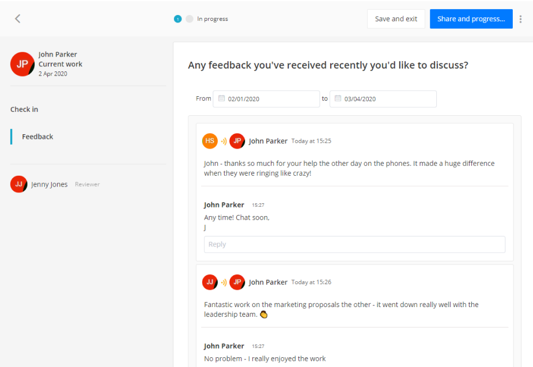Image resolution: width=533 pixels, height=367 pixels.
Task: Click the Share and progress button
Action: (x=471, y=19)
